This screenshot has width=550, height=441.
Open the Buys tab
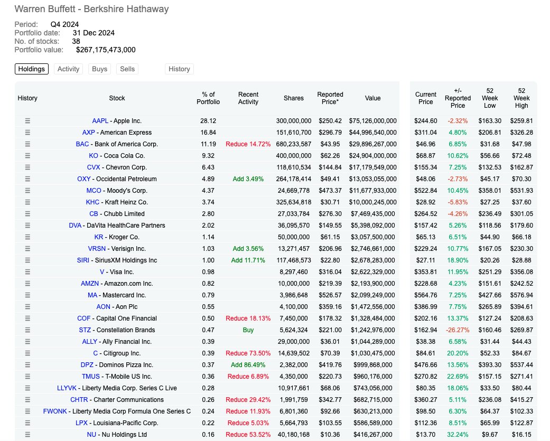point(100,69)
